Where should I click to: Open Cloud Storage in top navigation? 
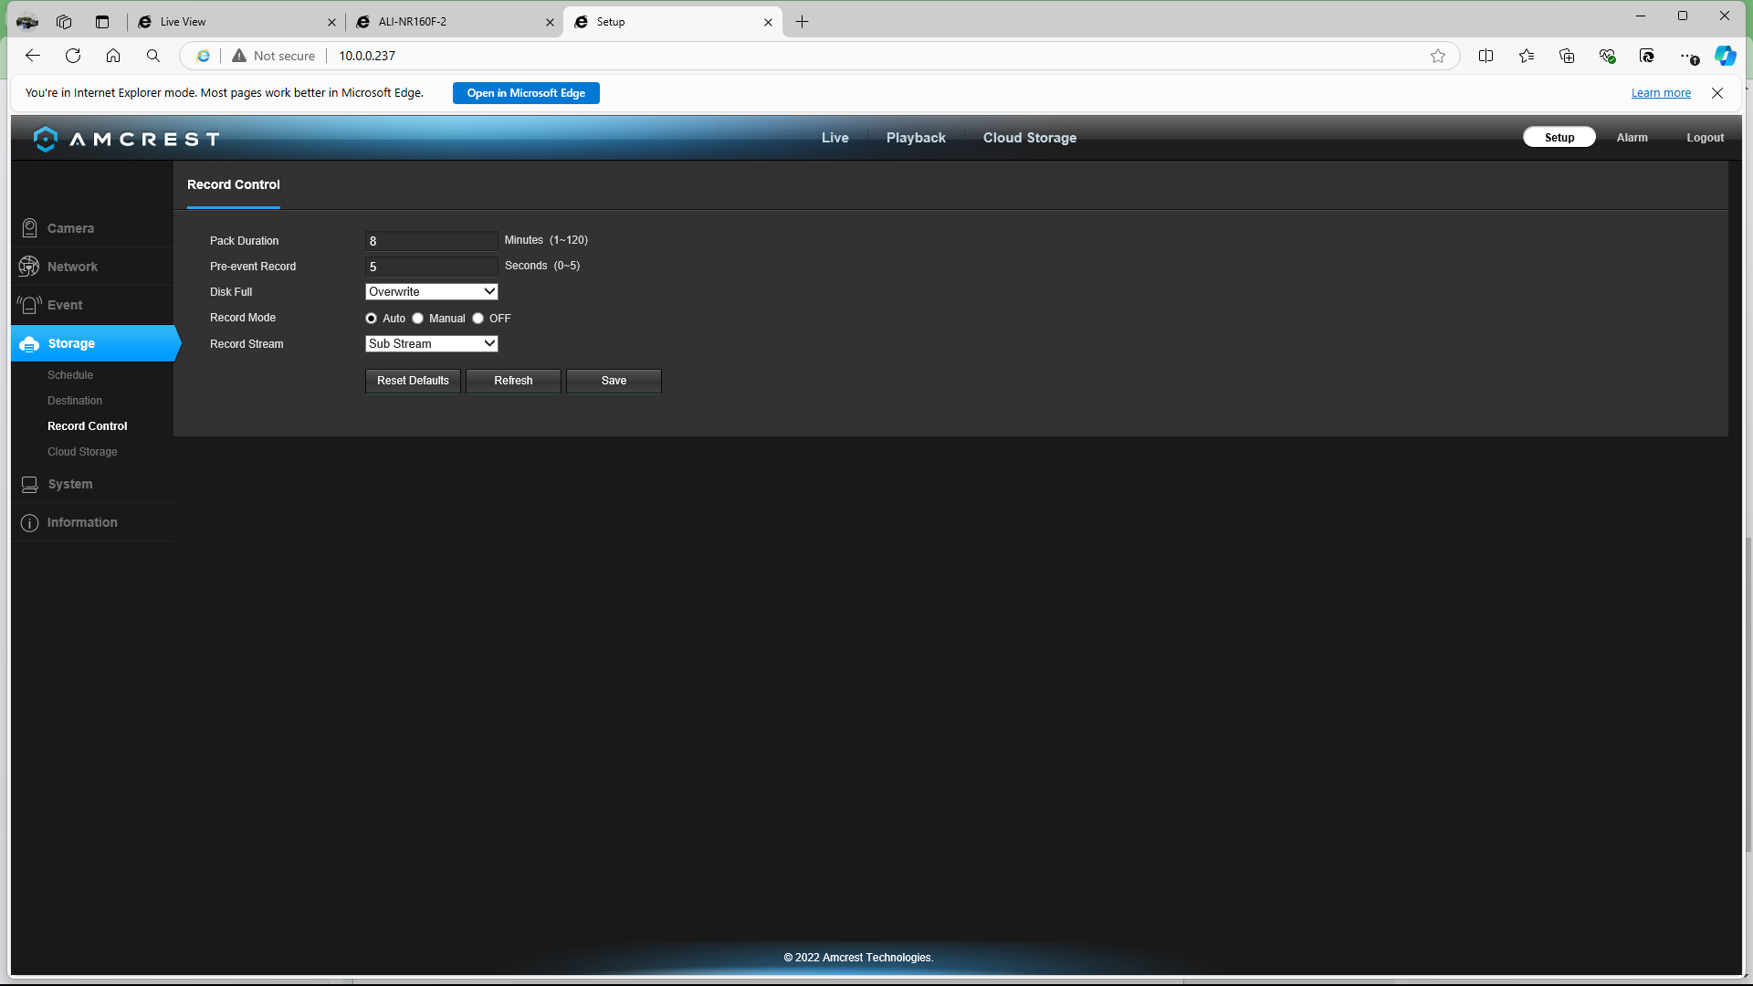pos(1030,138)
